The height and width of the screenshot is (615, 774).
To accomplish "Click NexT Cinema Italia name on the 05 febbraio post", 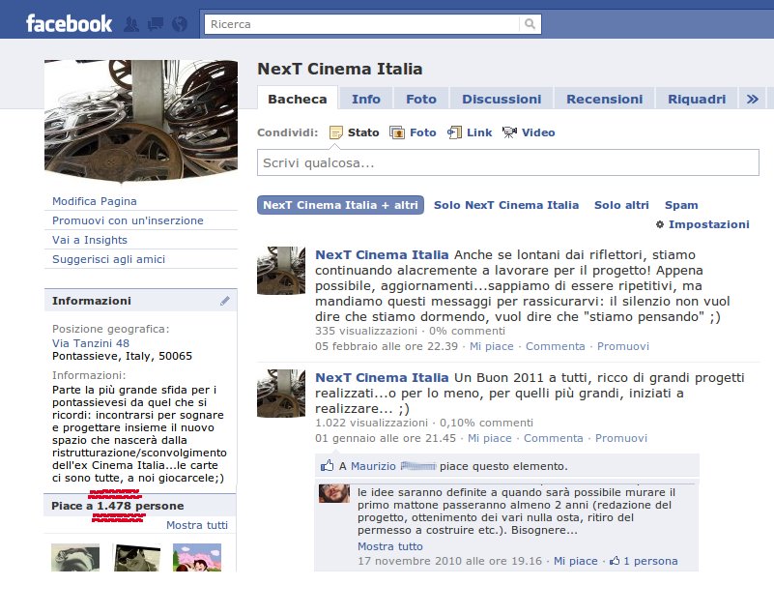I will (382, 255).
